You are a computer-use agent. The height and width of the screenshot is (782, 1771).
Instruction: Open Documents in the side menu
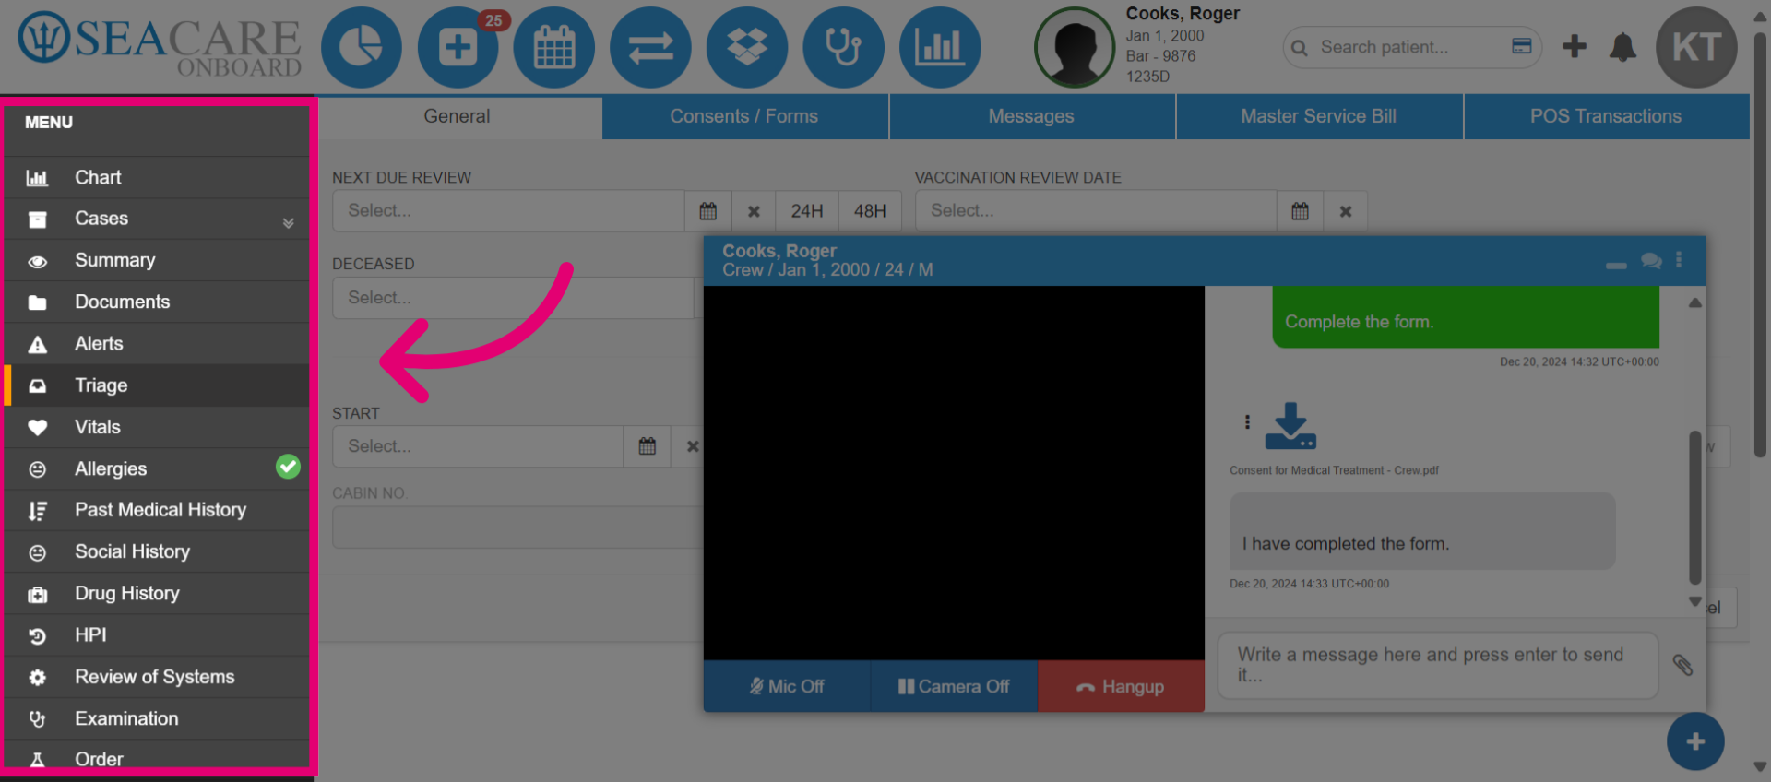tap(157, 302)
